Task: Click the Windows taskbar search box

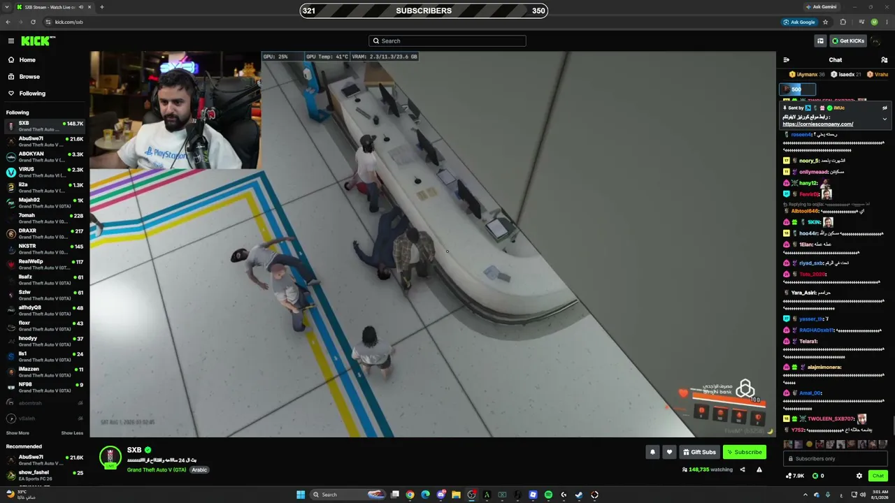Action: (349, 495)
